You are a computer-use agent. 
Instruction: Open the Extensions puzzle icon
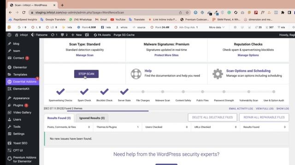point(283,12)
